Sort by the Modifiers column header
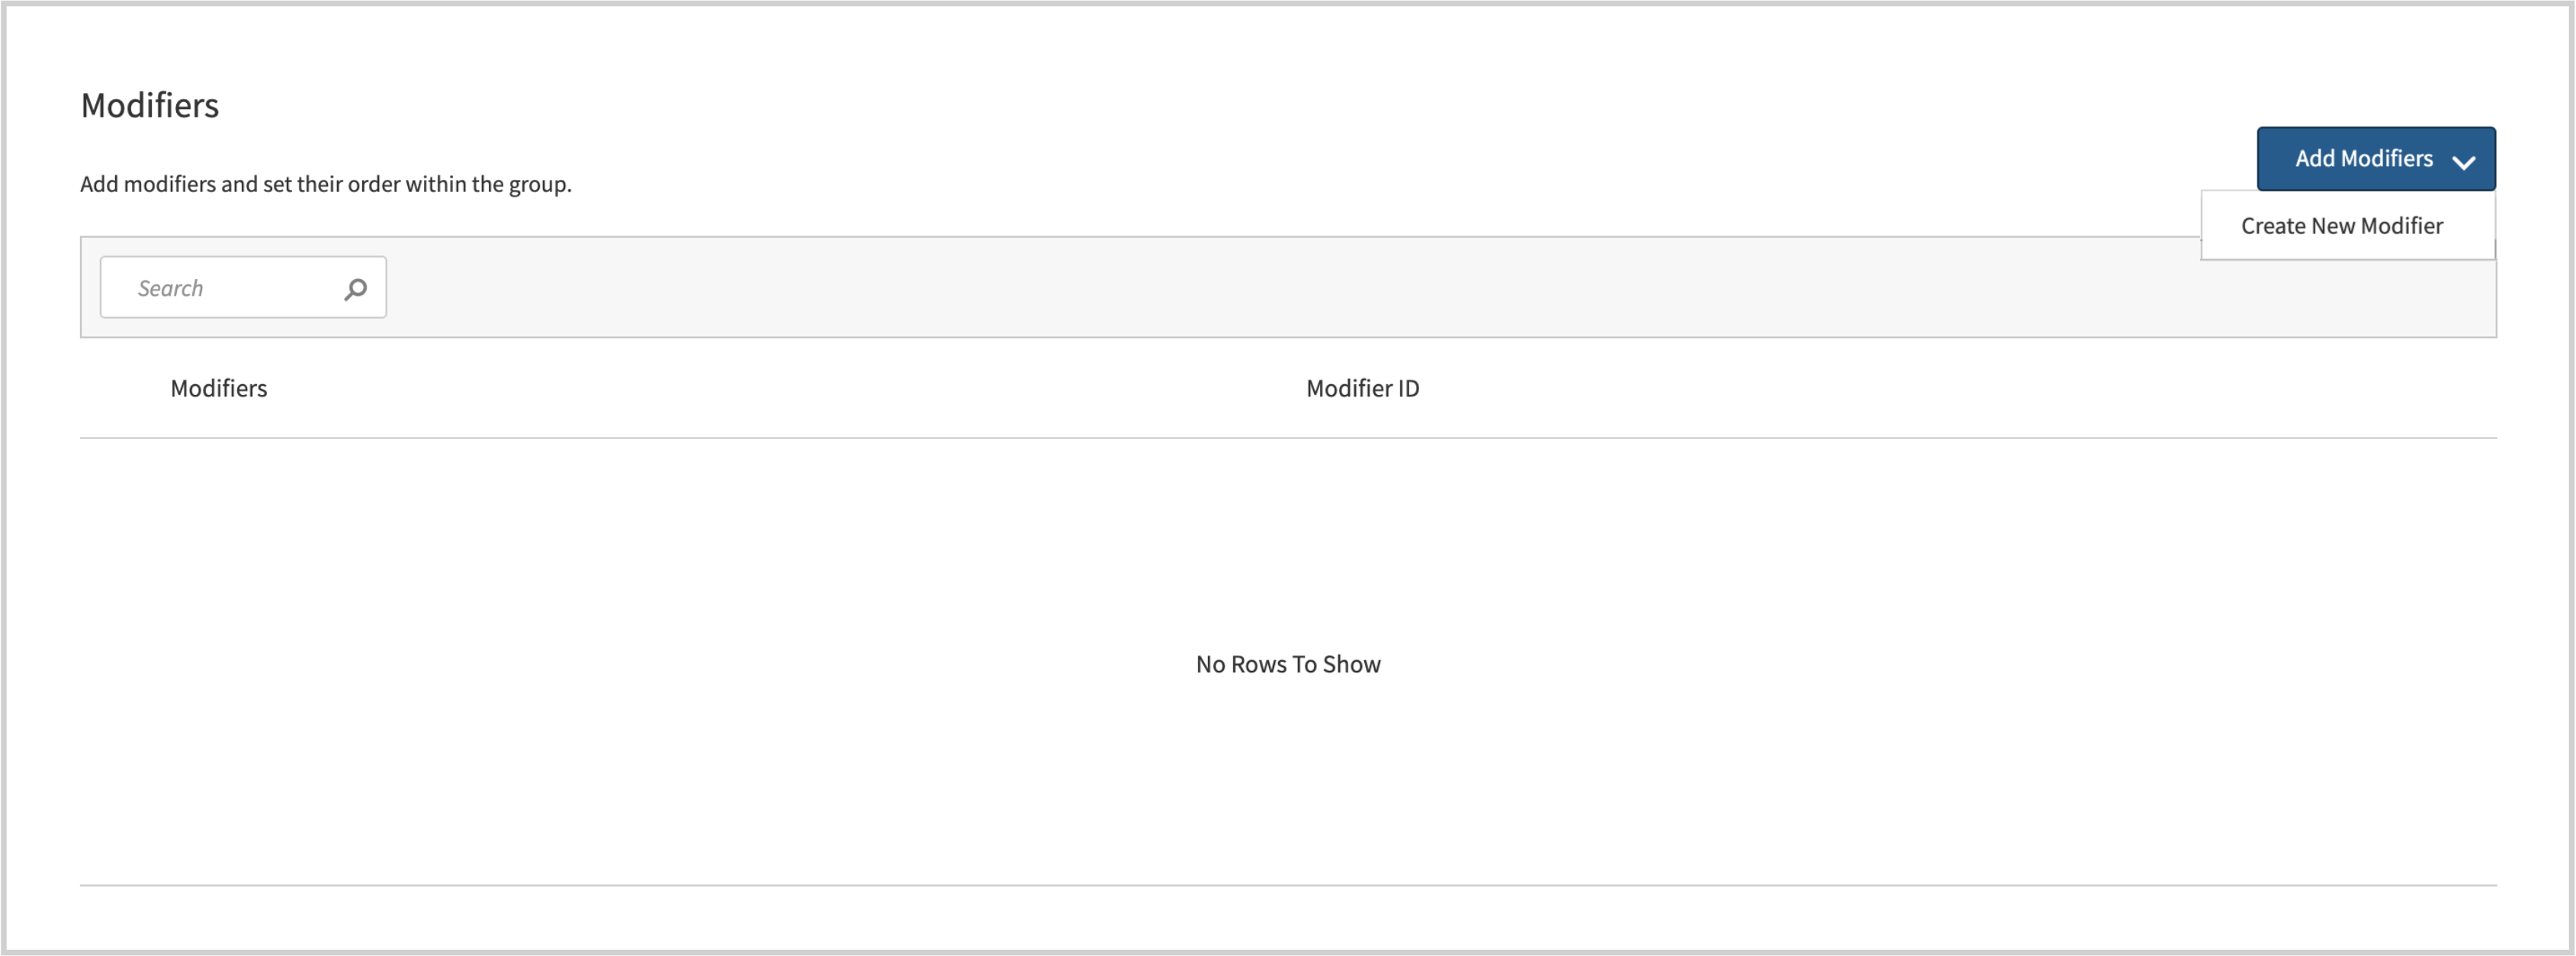The height and width of the screenshot is (956, 2576). point(218,388)
